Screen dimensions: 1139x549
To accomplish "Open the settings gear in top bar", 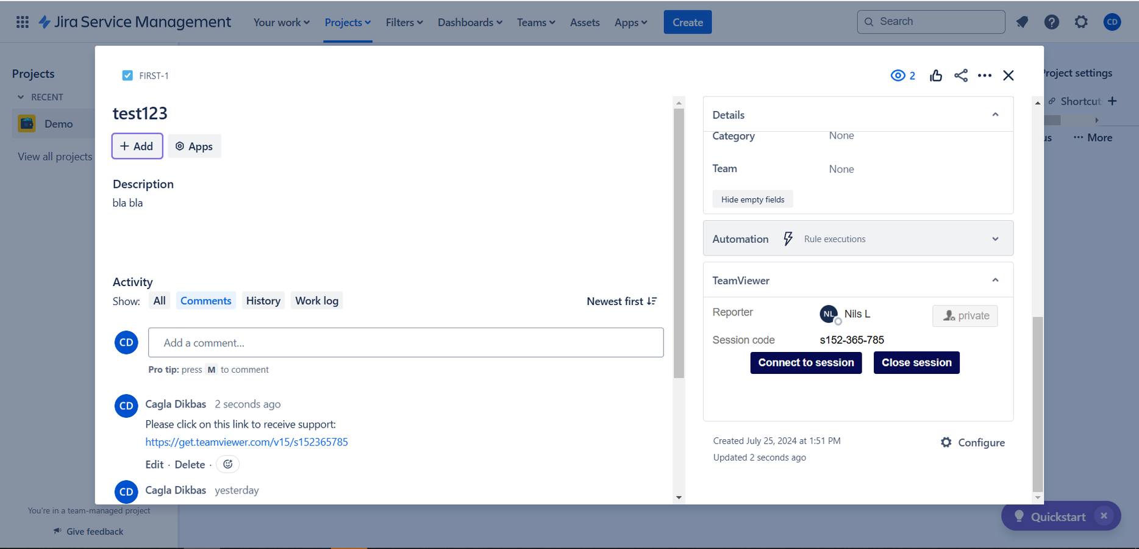I will click(x=1081, y=22).
